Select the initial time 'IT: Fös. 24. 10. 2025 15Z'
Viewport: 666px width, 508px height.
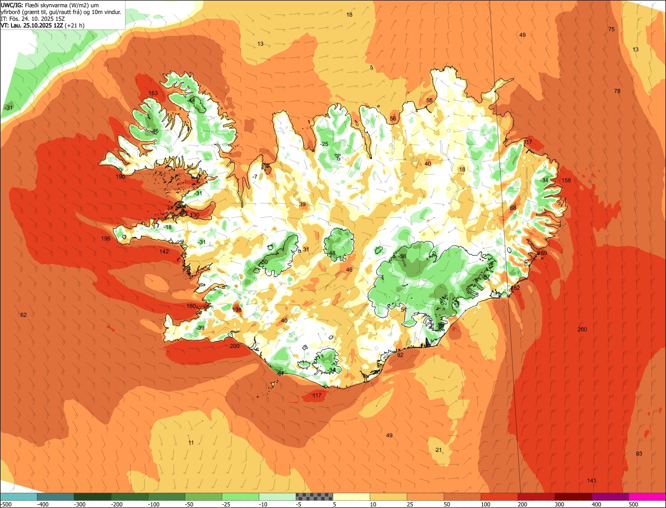tap(34, 19)
